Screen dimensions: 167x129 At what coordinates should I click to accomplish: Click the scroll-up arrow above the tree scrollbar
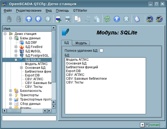pyautogui.click(x=54, y=28)
